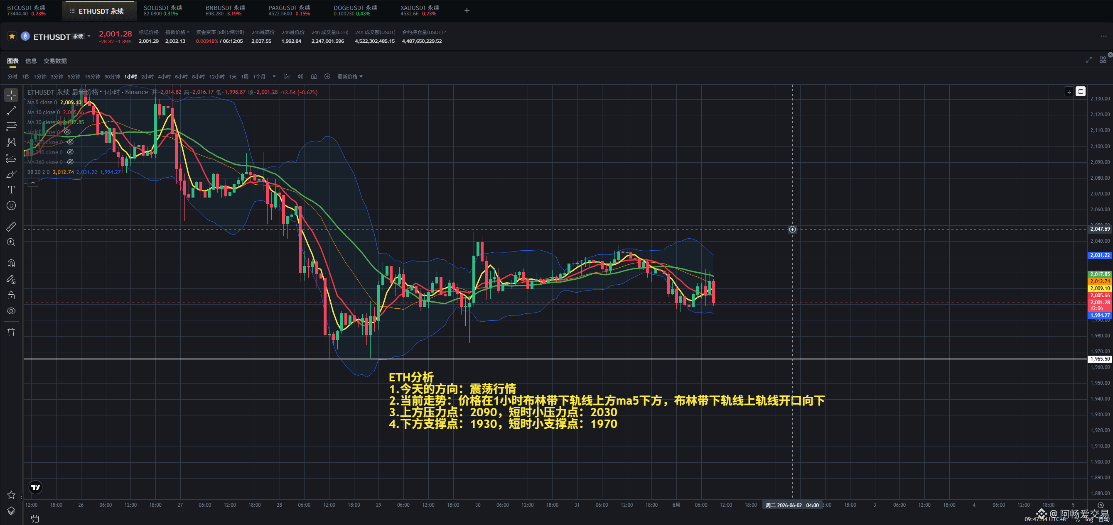The height and width of the screenshot is (525, 1113).
Task: Activate the zoom-in magnifier tool
Action: point(11,242)
